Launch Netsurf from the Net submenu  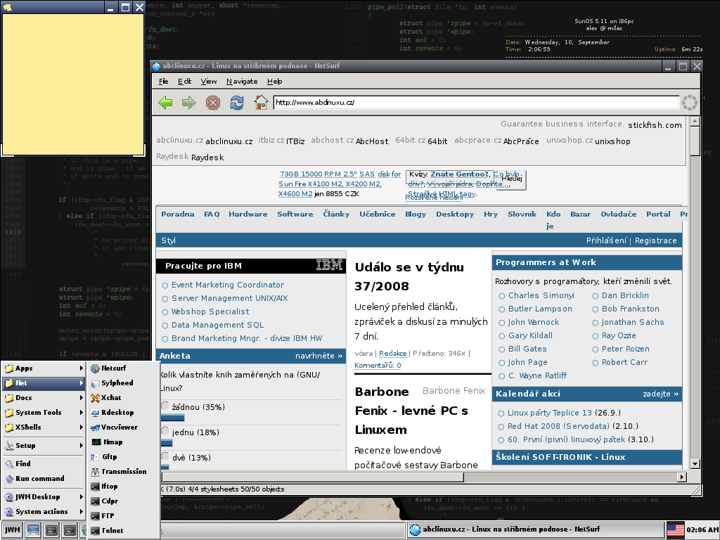[x=123, y=368]
